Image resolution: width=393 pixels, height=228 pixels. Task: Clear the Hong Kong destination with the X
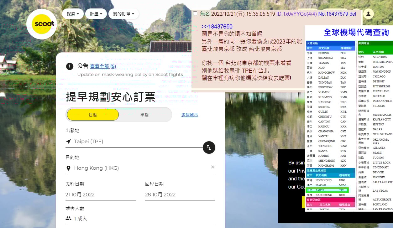[x=212, y=167]
